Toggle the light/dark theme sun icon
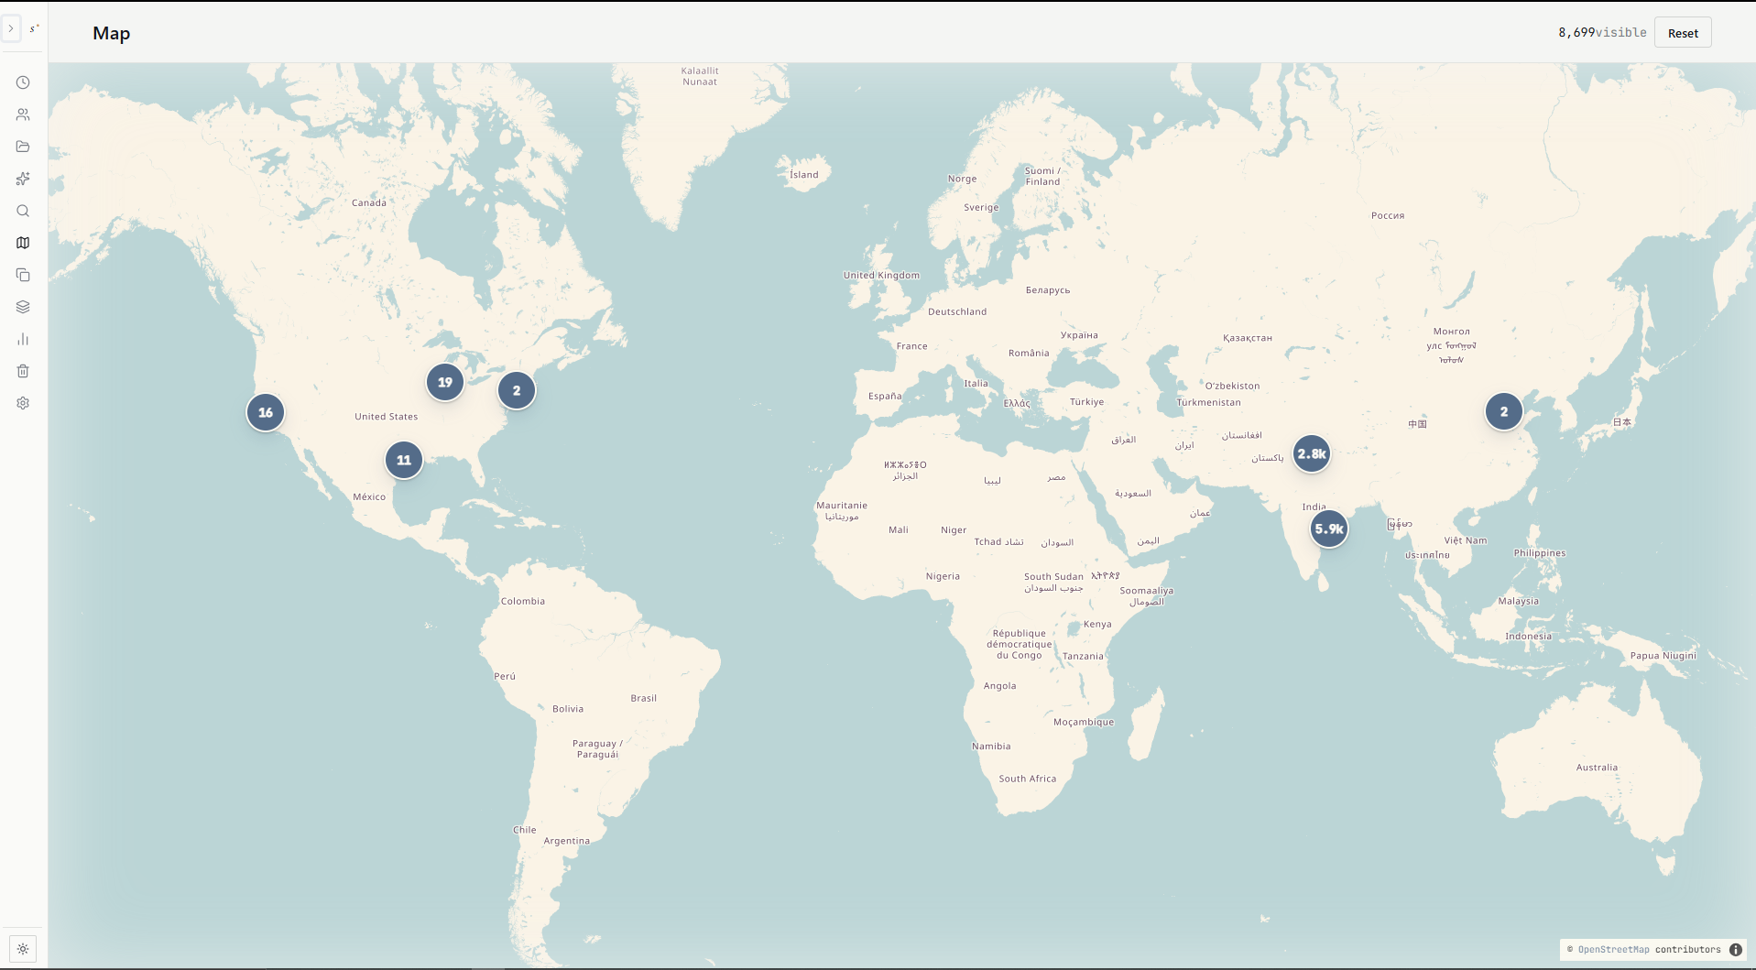The height and width of the screenshot is (970, 1756). [x=23, y=949]
